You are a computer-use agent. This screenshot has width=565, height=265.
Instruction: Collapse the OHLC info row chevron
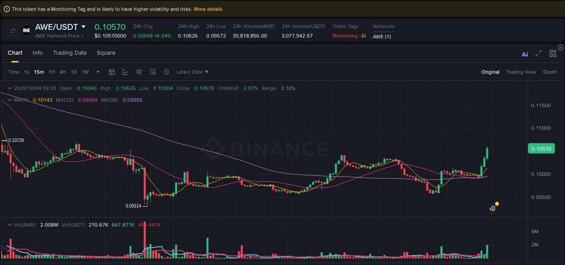pyautogui.click(x=9, y=88)
